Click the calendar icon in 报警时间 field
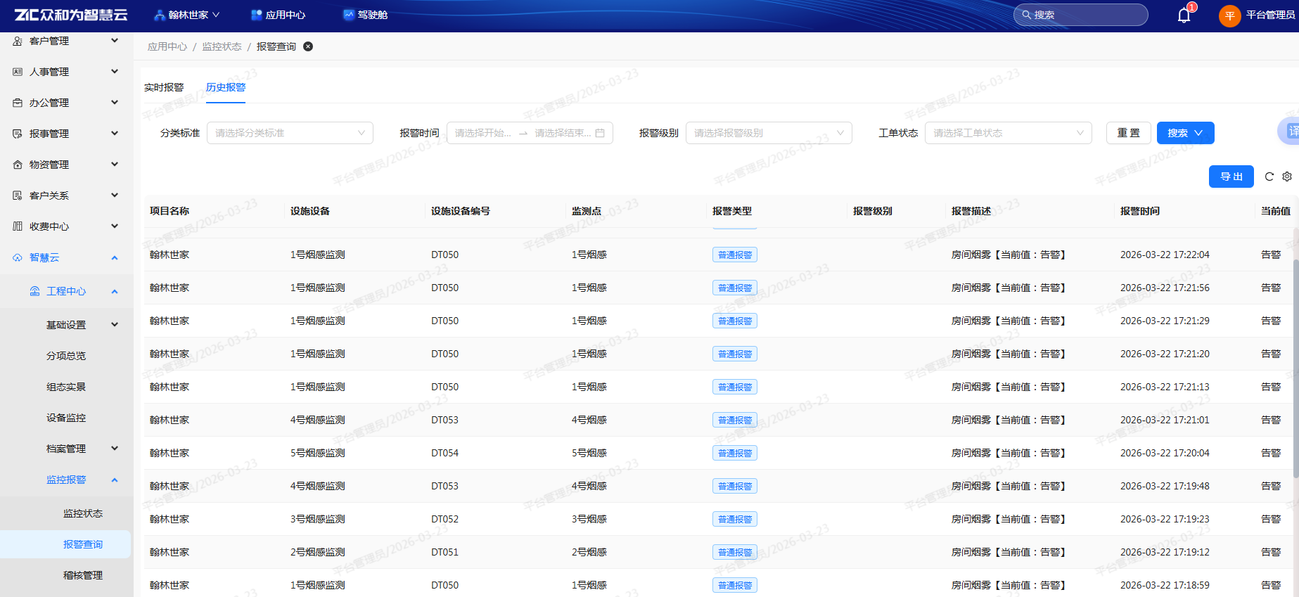Screen dimensions: 1299x597 [600, 133]
